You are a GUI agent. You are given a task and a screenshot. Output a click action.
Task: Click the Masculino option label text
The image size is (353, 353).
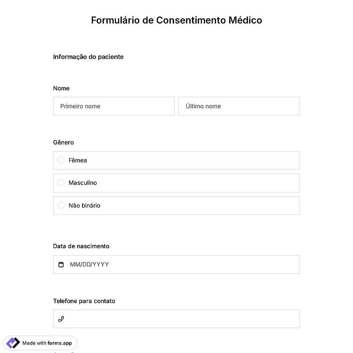click(83, 183)
